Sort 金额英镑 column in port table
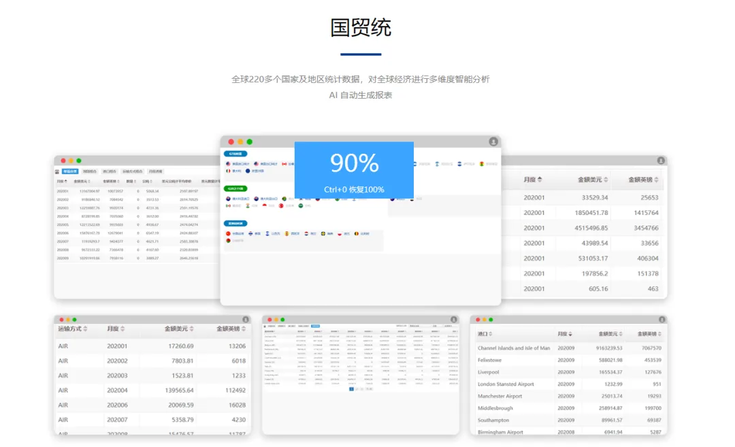Screen dimensions: 735x447 pos(659,334)
